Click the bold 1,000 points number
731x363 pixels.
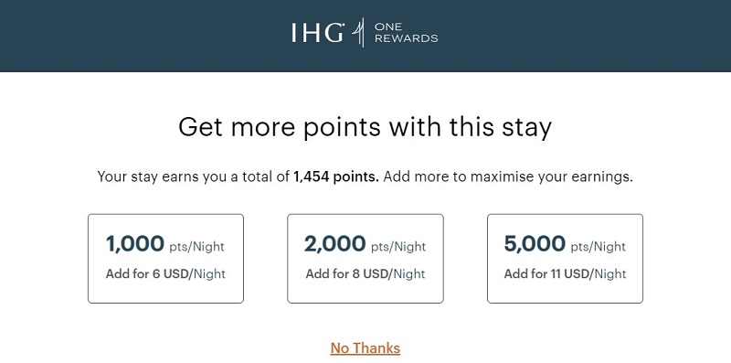[135, 243]
